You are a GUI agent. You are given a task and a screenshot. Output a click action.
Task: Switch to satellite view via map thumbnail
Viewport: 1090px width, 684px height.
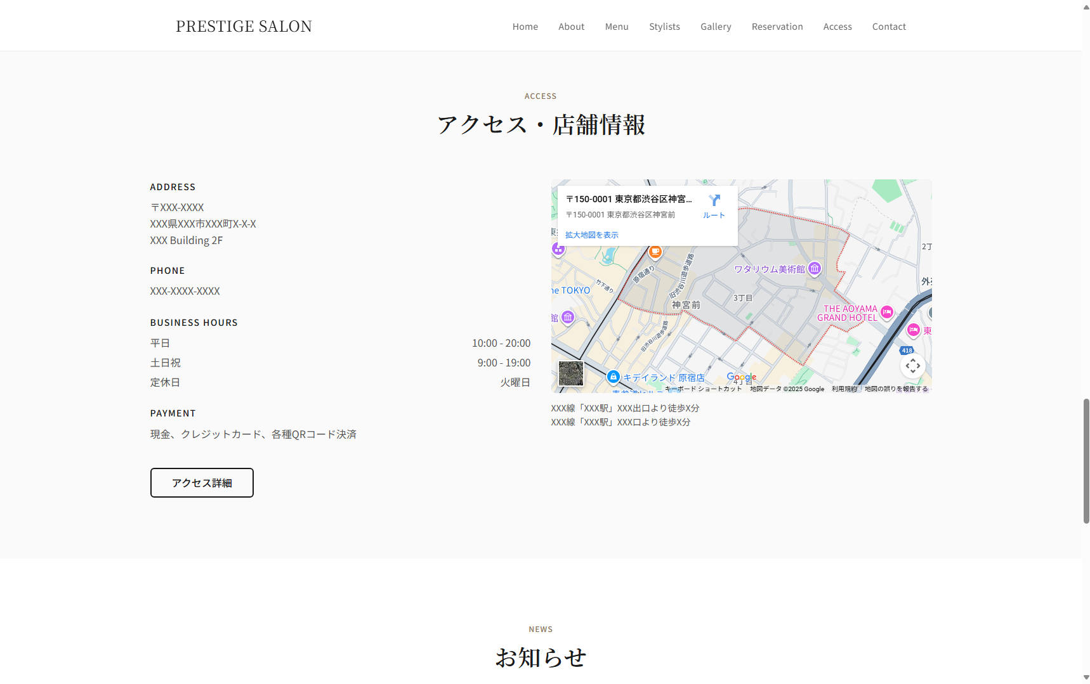click(x=570, y=373)
